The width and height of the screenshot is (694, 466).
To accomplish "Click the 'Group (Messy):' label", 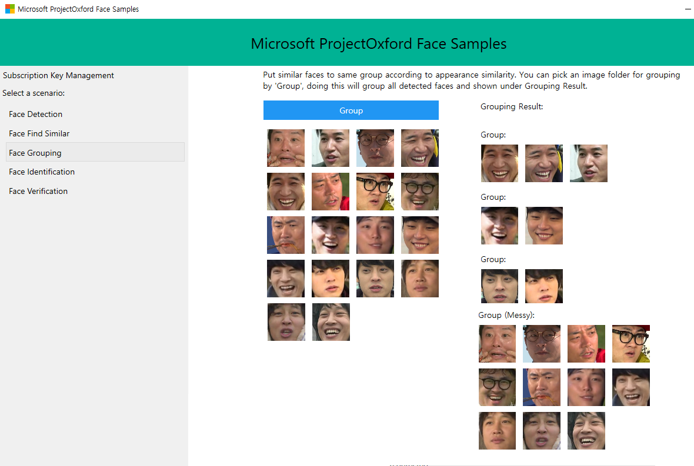I will coord(506,315).
